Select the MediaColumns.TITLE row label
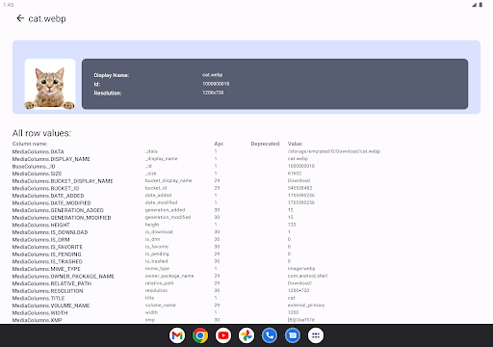This screenshot has height=347, width=493. tap(39, 299)
